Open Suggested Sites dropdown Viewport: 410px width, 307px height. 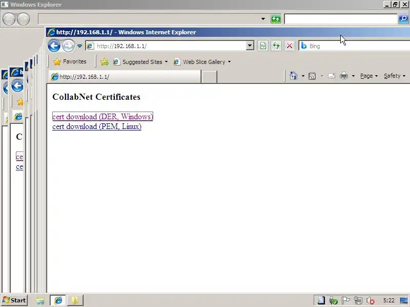[x=140, y=62]
